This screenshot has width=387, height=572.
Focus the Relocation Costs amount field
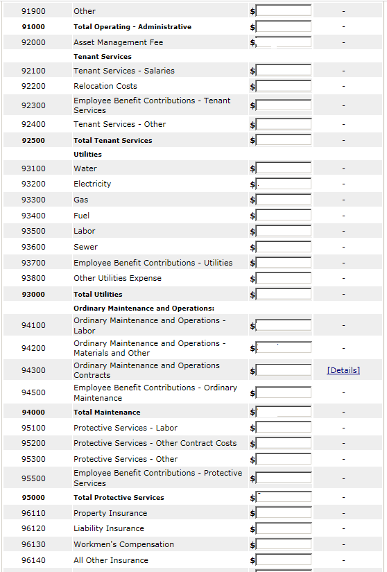pyautogui.click(x=284, y=86)
